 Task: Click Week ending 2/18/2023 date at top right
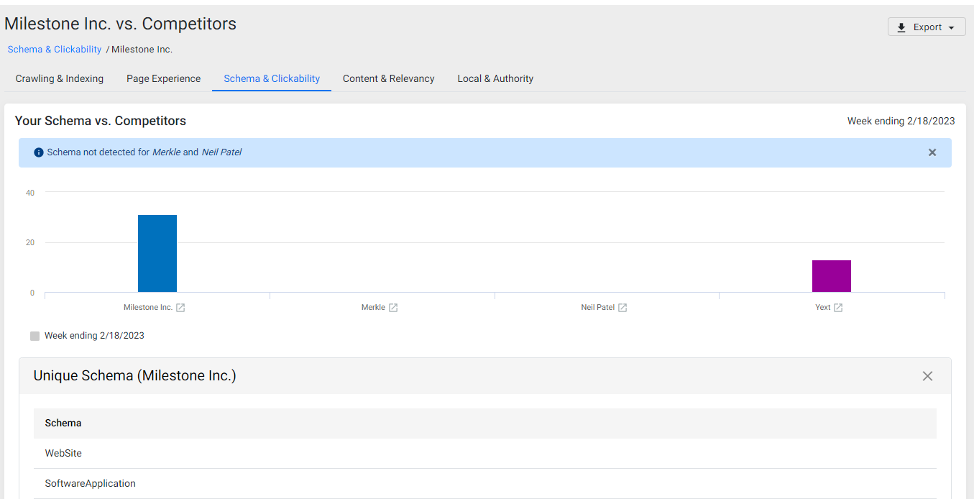(x=901, y=121)
